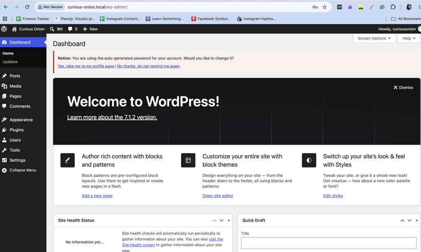Click the password key icon in address bar
The width and height of the screenshot is (421, 252).
coord(315,7)
